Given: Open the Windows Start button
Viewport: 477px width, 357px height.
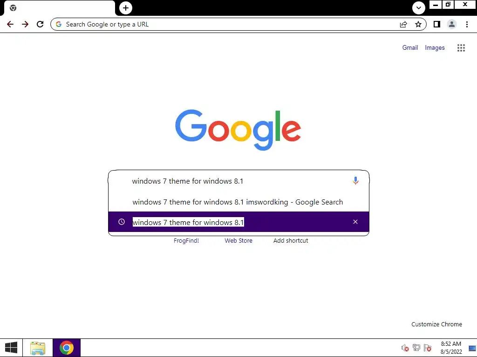Looking at the screenshot, I should pyautogui.click(x=11, y=348).
